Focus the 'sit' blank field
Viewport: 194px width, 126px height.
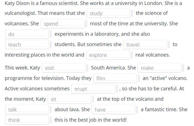click(x=69, y=99)
